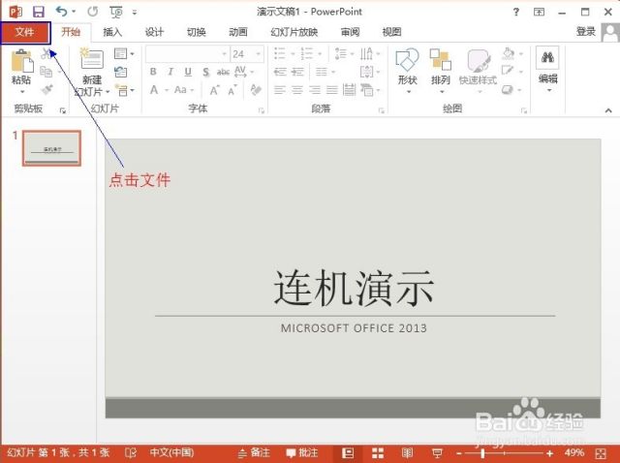This screenshot has height=463, width=620.
Task: Open the 排列 arrange menu
Action: (x=441, y=71)
